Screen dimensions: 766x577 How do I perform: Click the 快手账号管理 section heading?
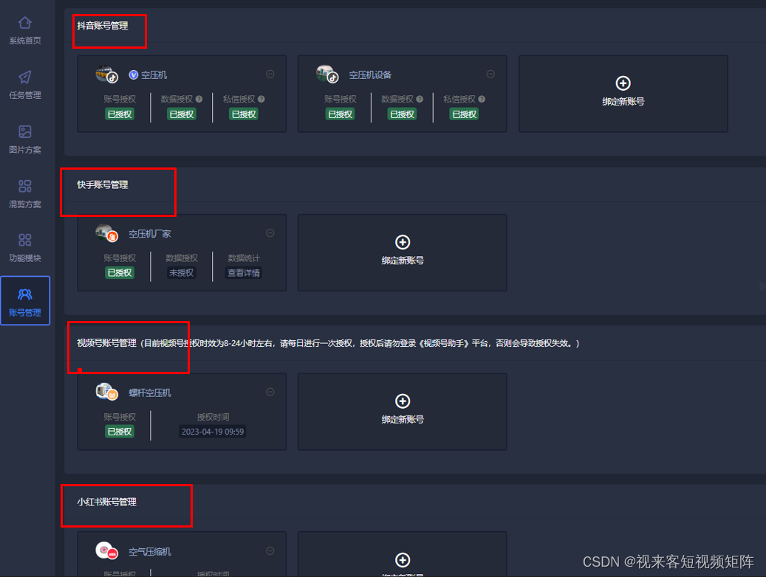pyautogui.click(x=103, y=184)
